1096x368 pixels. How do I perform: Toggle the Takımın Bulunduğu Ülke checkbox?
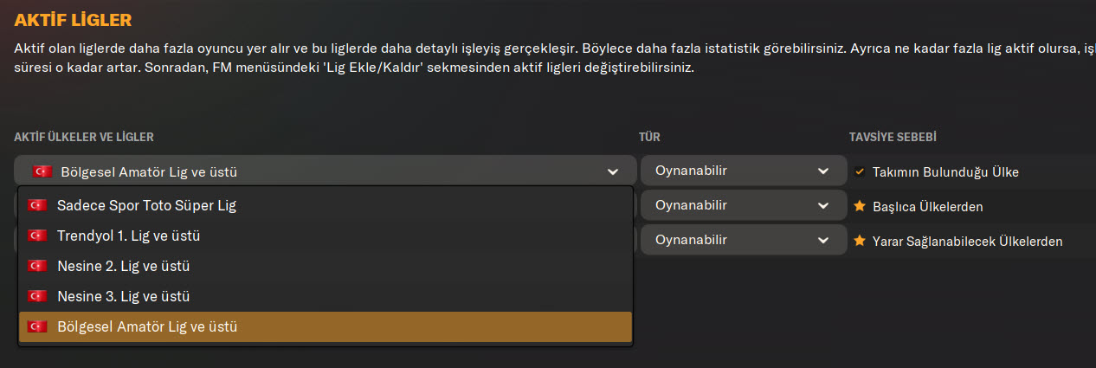860,171
